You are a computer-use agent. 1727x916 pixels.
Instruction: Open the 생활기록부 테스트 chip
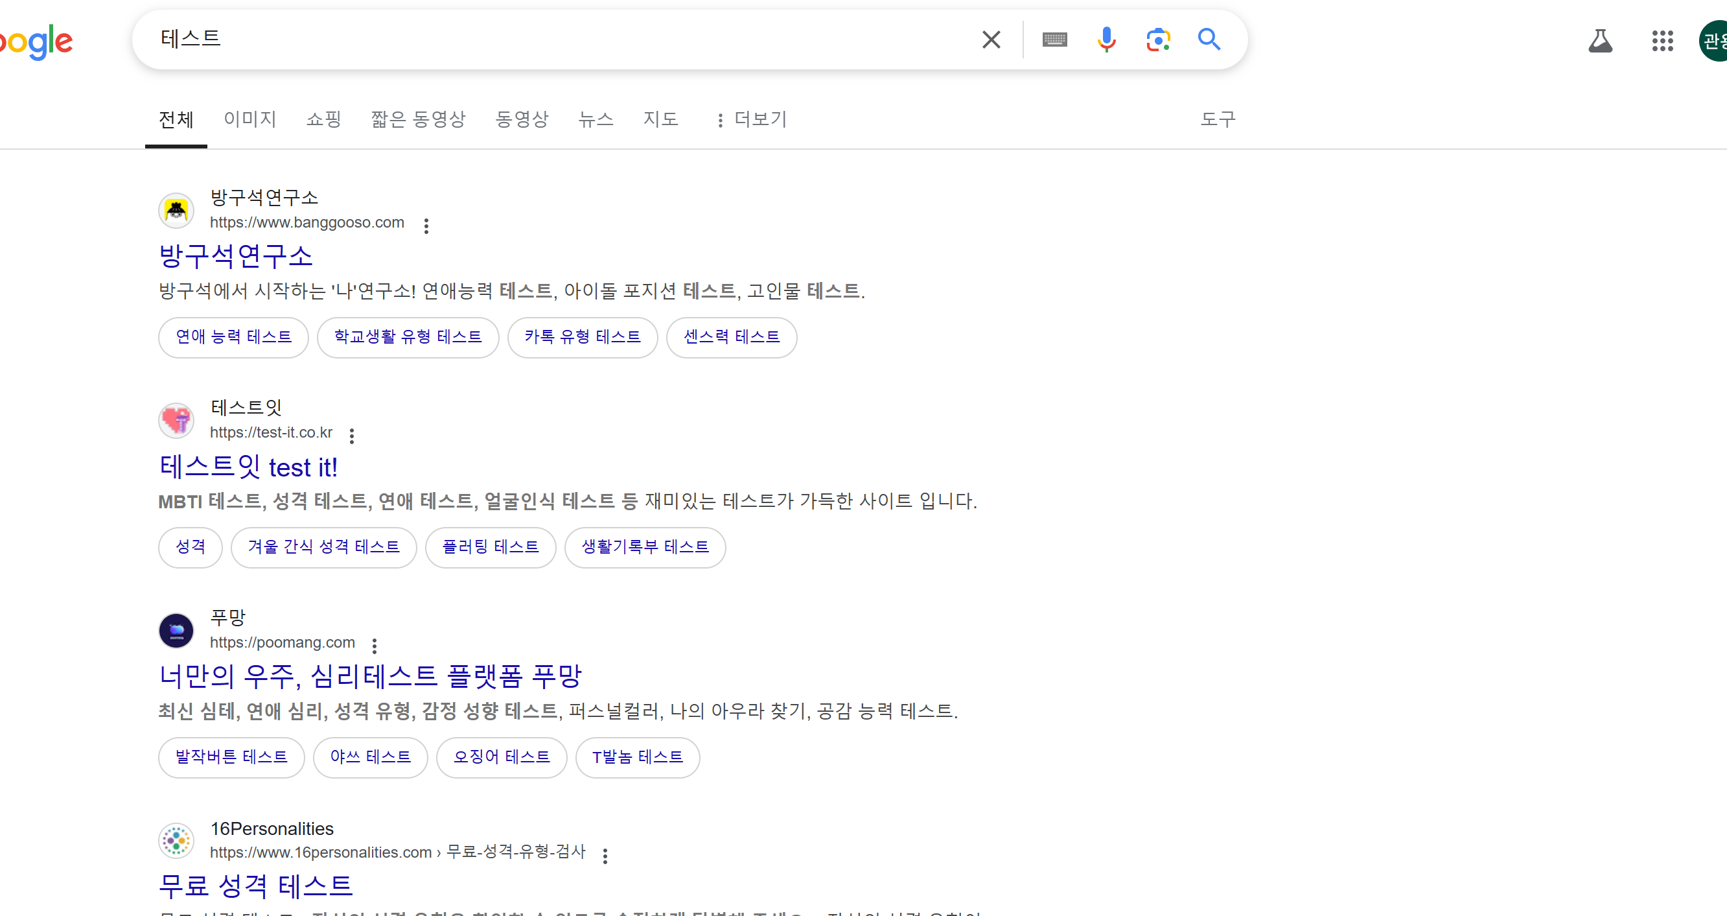[645, 547]
